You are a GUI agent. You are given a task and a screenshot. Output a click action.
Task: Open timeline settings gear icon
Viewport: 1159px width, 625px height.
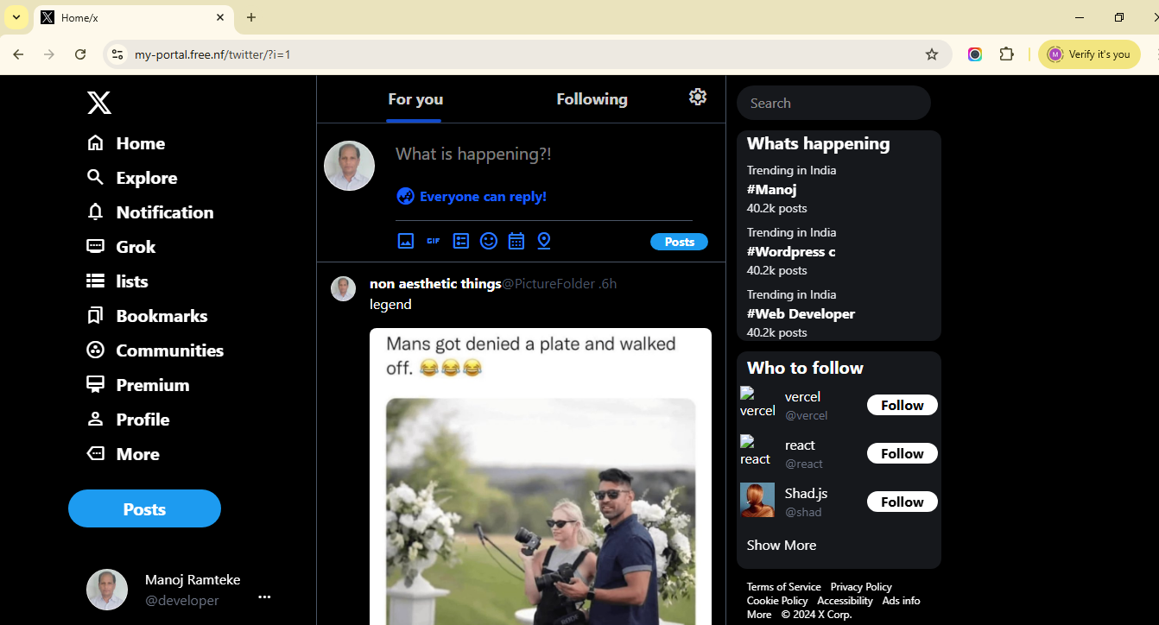tap(698, 97)
